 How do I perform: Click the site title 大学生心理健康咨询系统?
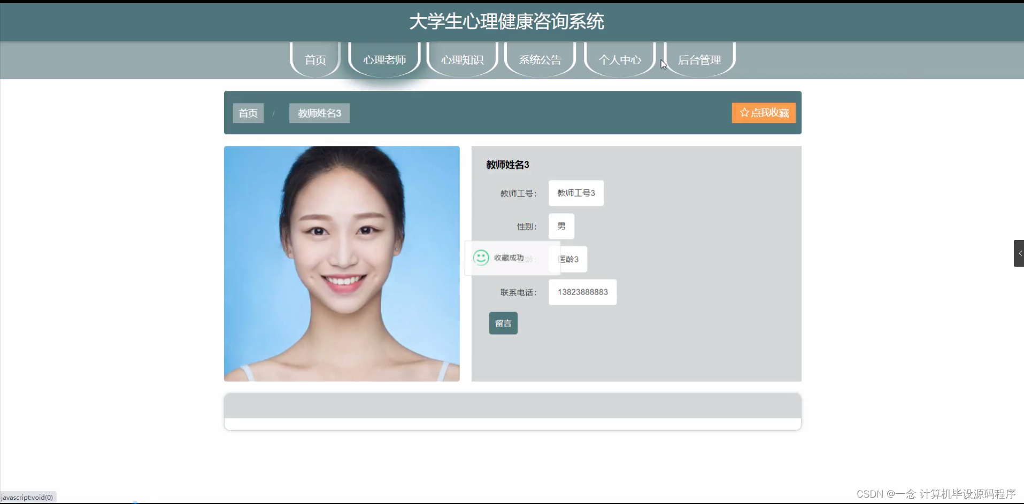(506, 21)
